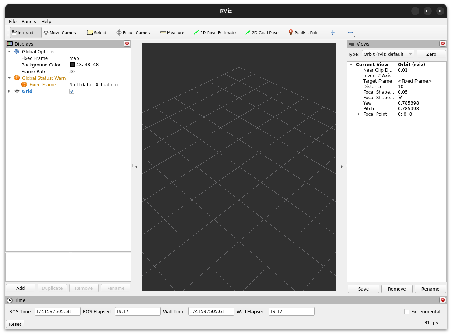Viewport: 452px width, 335px height.
Task: Open the toolbar overflow arrow
Action: coord(354,36)
